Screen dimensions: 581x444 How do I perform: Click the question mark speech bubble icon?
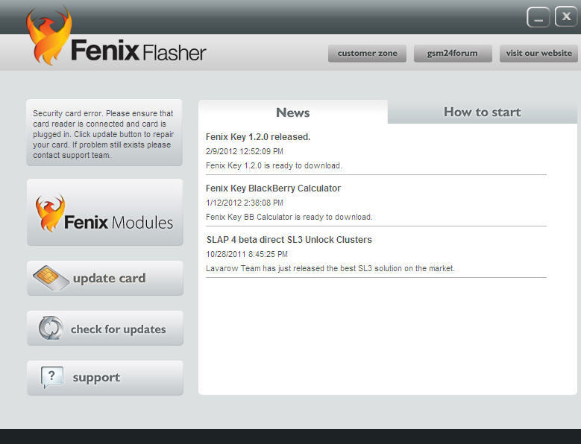(x=51, y=377)
